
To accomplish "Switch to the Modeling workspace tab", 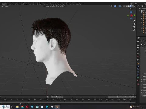I will click(10, 4).
